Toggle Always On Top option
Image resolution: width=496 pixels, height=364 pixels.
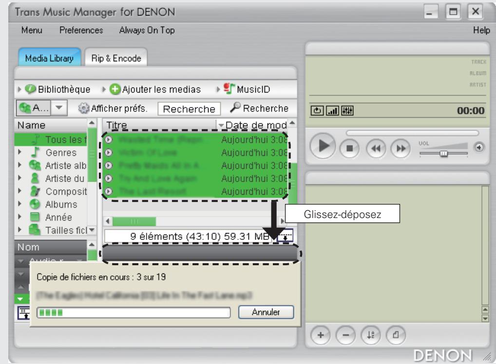(147, 30)
